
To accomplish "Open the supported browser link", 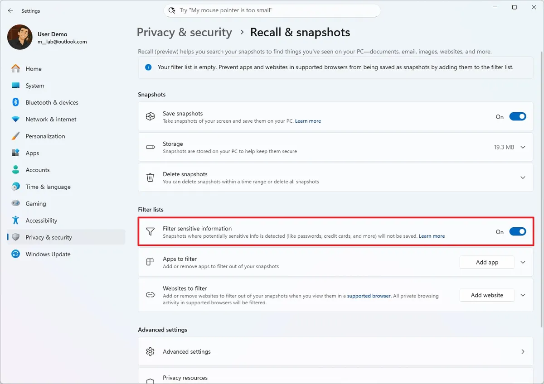I will (369, 296).
